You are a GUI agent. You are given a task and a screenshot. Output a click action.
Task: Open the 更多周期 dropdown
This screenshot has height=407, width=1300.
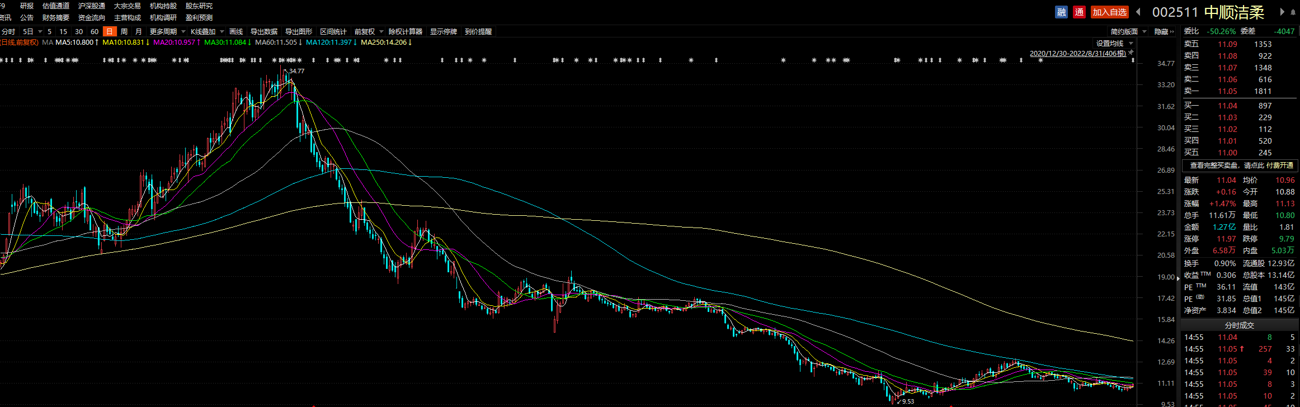167,32
